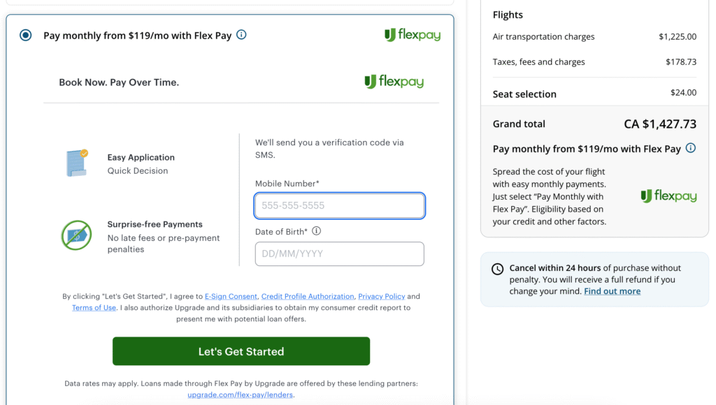
Task: Open Credit Profile Authorization link
Action: (x=308, y=297)
